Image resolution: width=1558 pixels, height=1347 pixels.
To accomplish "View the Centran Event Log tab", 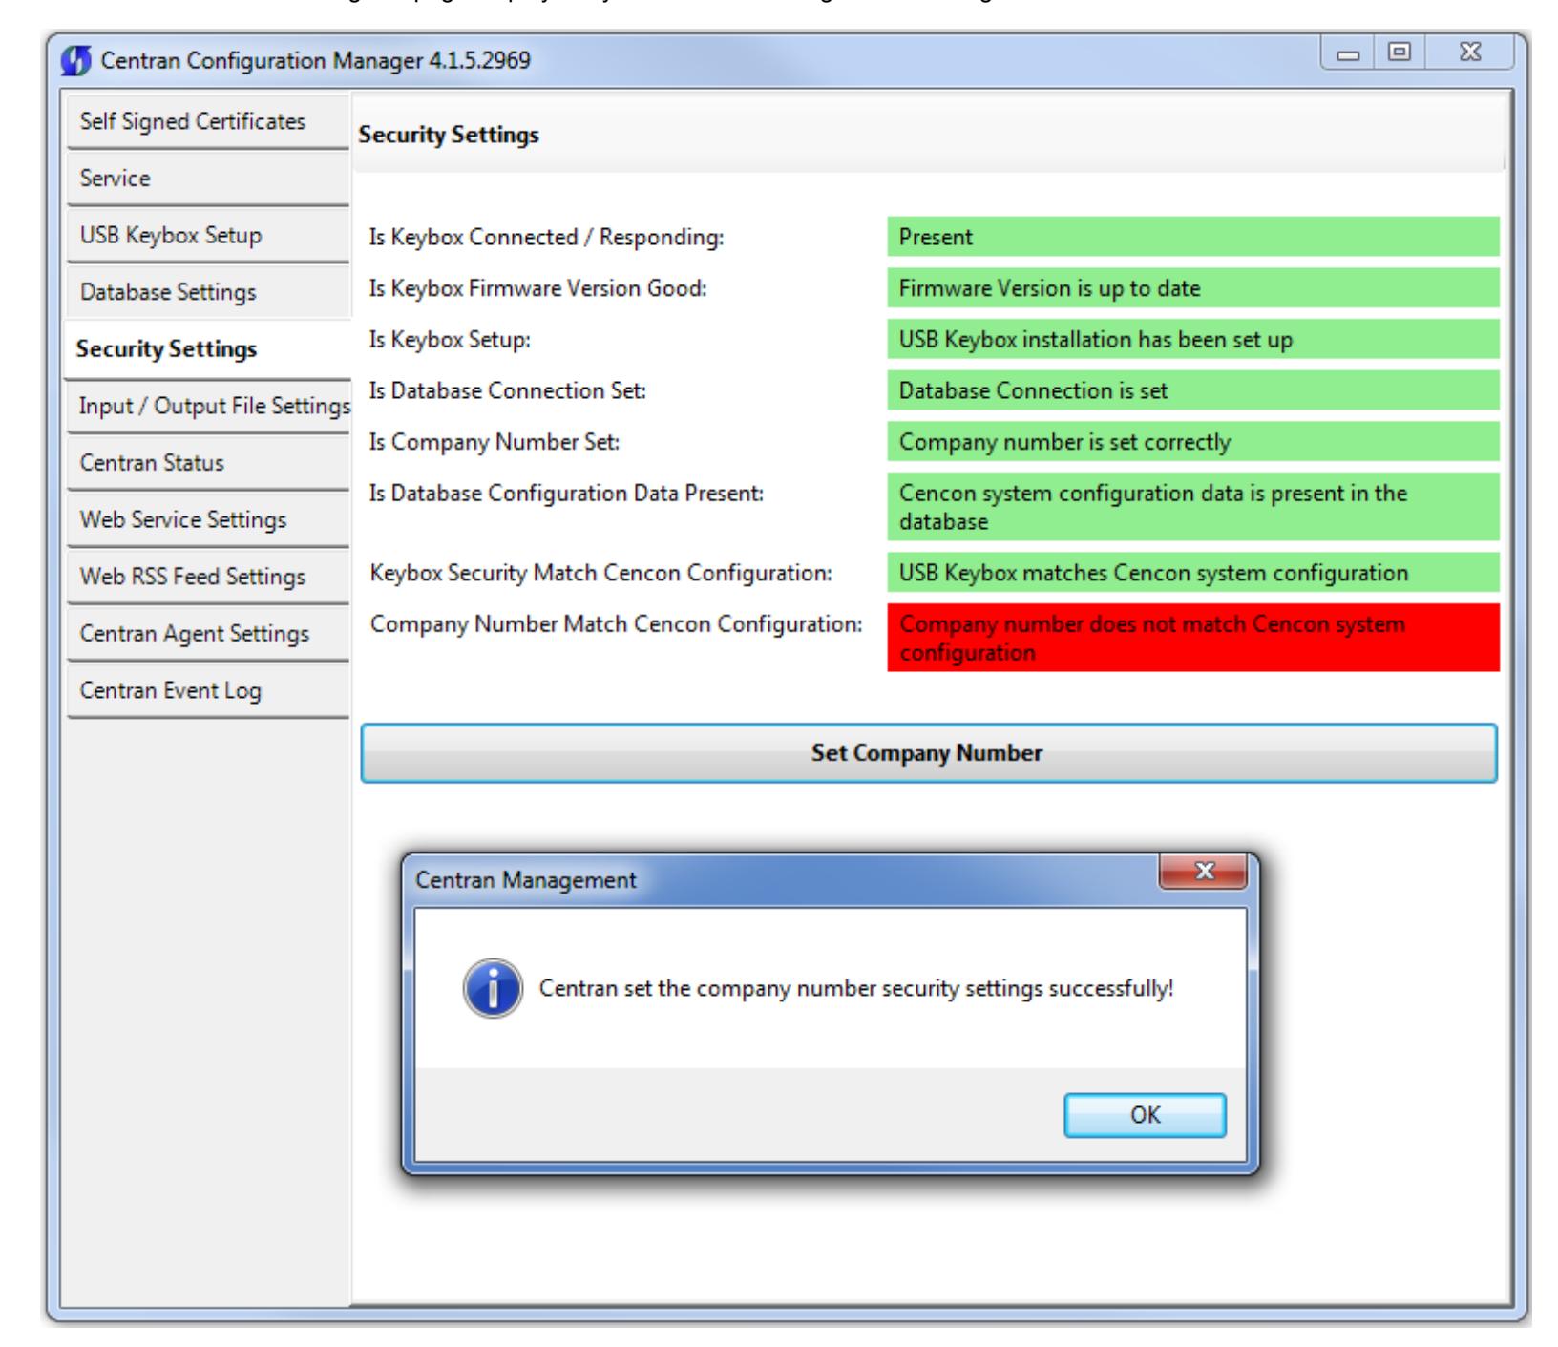I will (208, 690).
